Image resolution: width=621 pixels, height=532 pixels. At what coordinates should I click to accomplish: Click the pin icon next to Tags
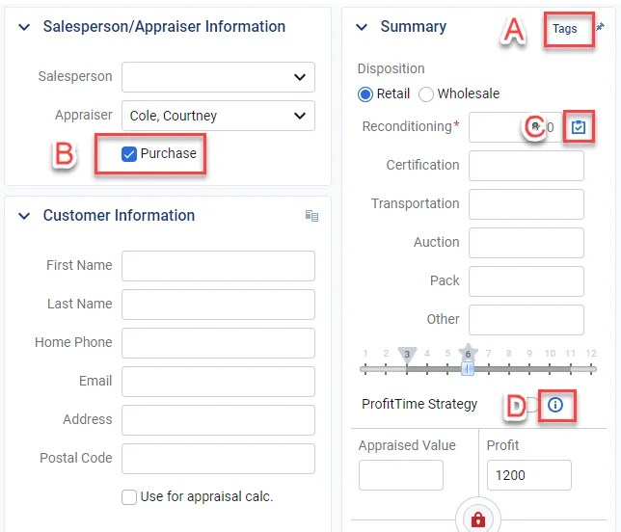tap(600, 28)
